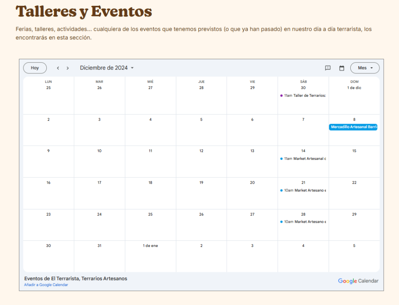Select December 25 on the calendar

(150, 225)
